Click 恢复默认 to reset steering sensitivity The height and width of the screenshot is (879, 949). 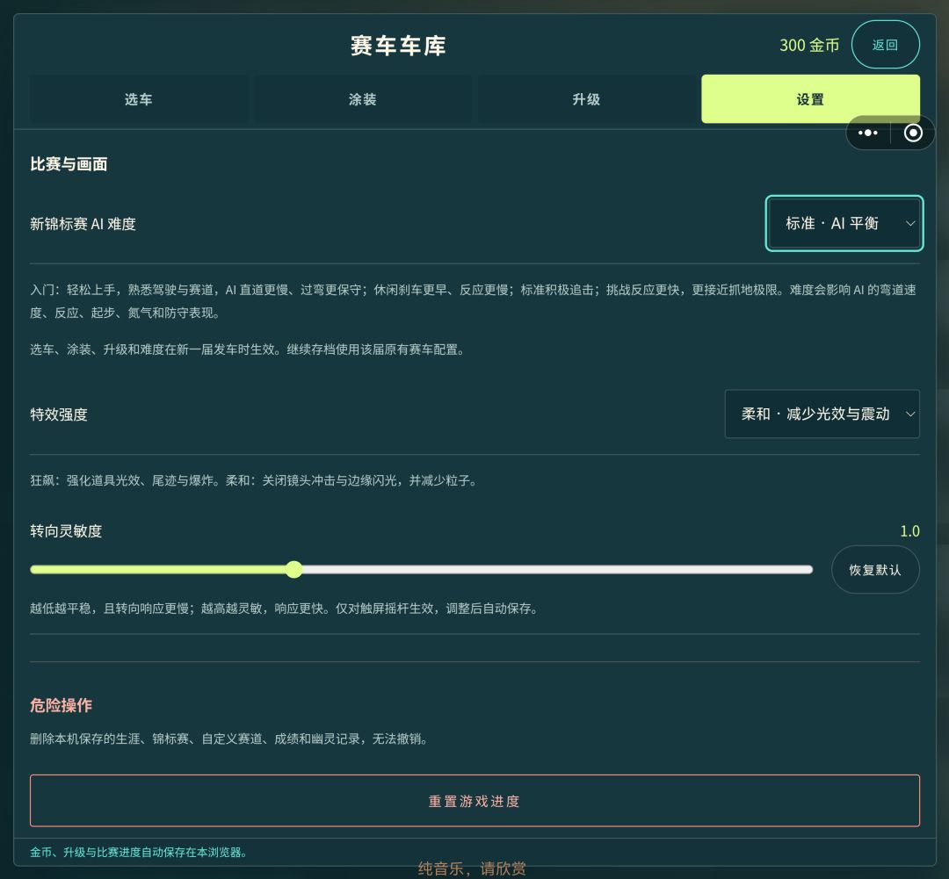875,570
